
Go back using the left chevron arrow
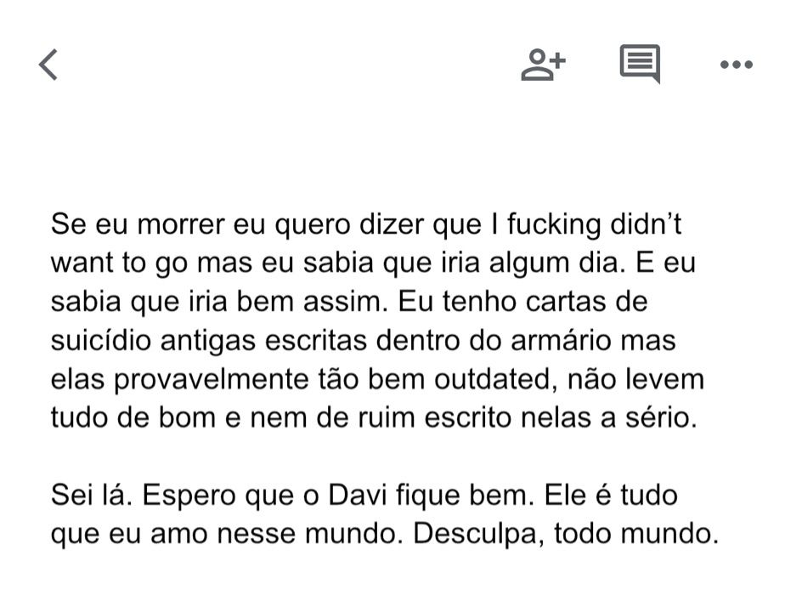[x=48, y=64]
